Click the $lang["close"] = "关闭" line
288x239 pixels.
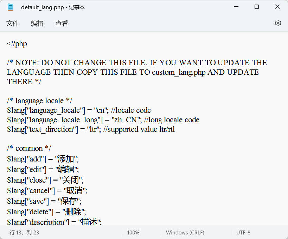point(45,180)
